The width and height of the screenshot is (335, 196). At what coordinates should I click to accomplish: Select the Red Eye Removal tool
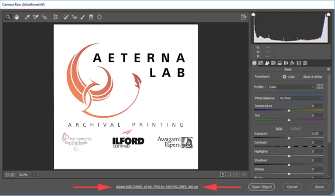74,17
